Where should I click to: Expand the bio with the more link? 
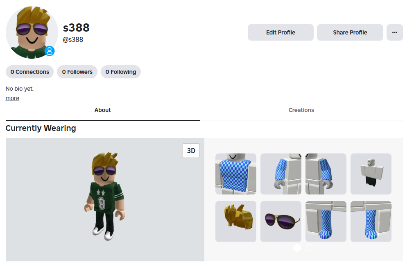point(12,98)
